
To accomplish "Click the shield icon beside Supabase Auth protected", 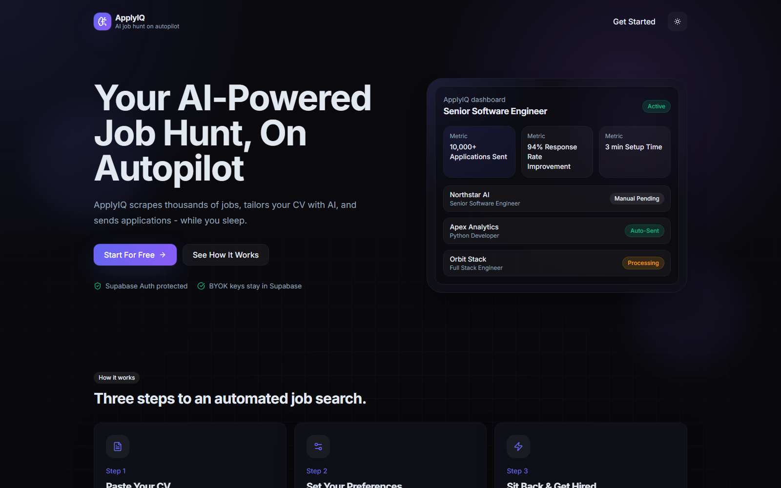I will [x=98, y=286].
